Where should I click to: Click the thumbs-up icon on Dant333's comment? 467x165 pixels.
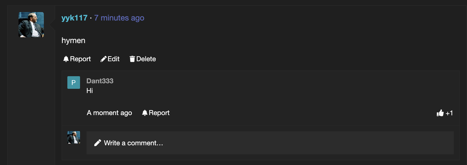click(x=440, y=113)
